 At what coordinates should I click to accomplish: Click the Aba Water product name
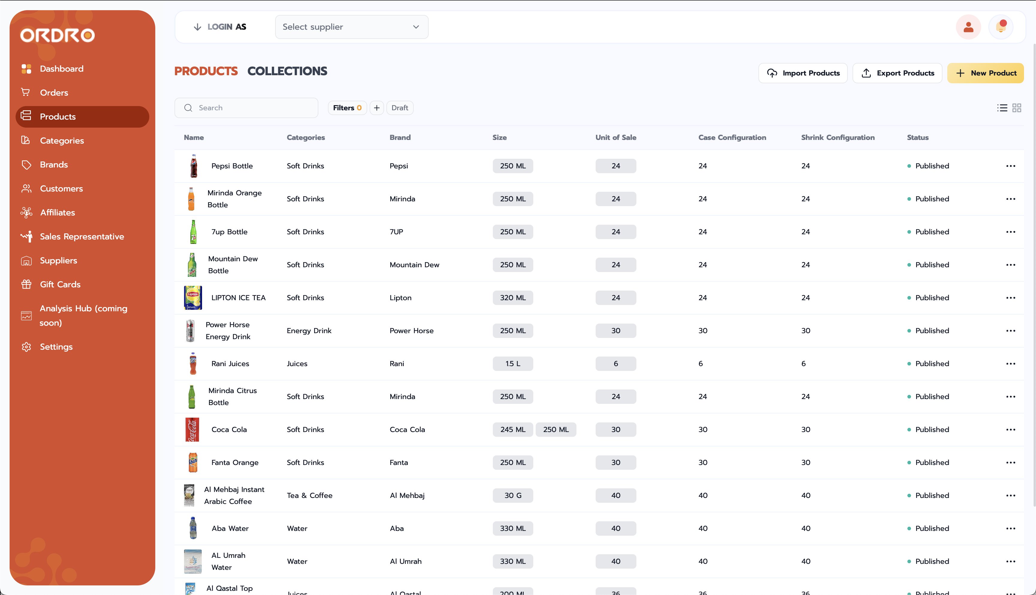coord(230,529)
